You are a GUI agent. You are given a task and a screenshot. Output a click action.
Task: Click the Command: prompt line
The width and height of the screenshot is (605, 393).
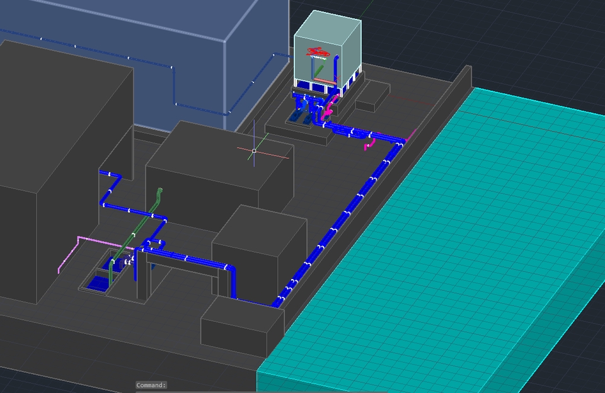click(151, 385)
